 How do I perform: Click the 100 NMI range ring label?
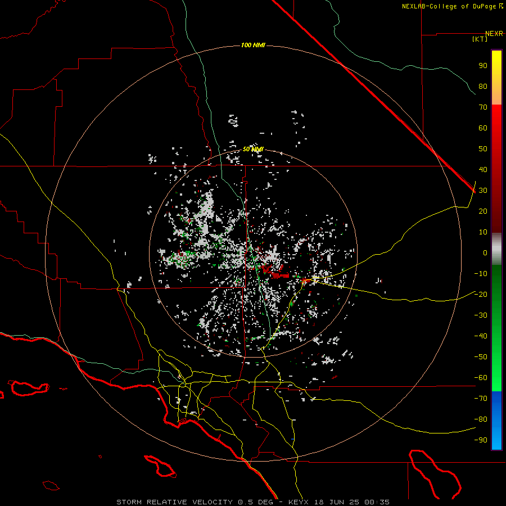(x=253, y=45)
